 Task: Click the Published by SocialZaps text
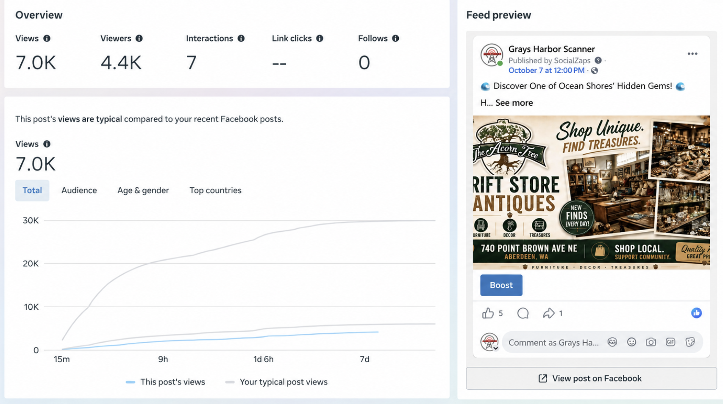click(x=549, y=60)
